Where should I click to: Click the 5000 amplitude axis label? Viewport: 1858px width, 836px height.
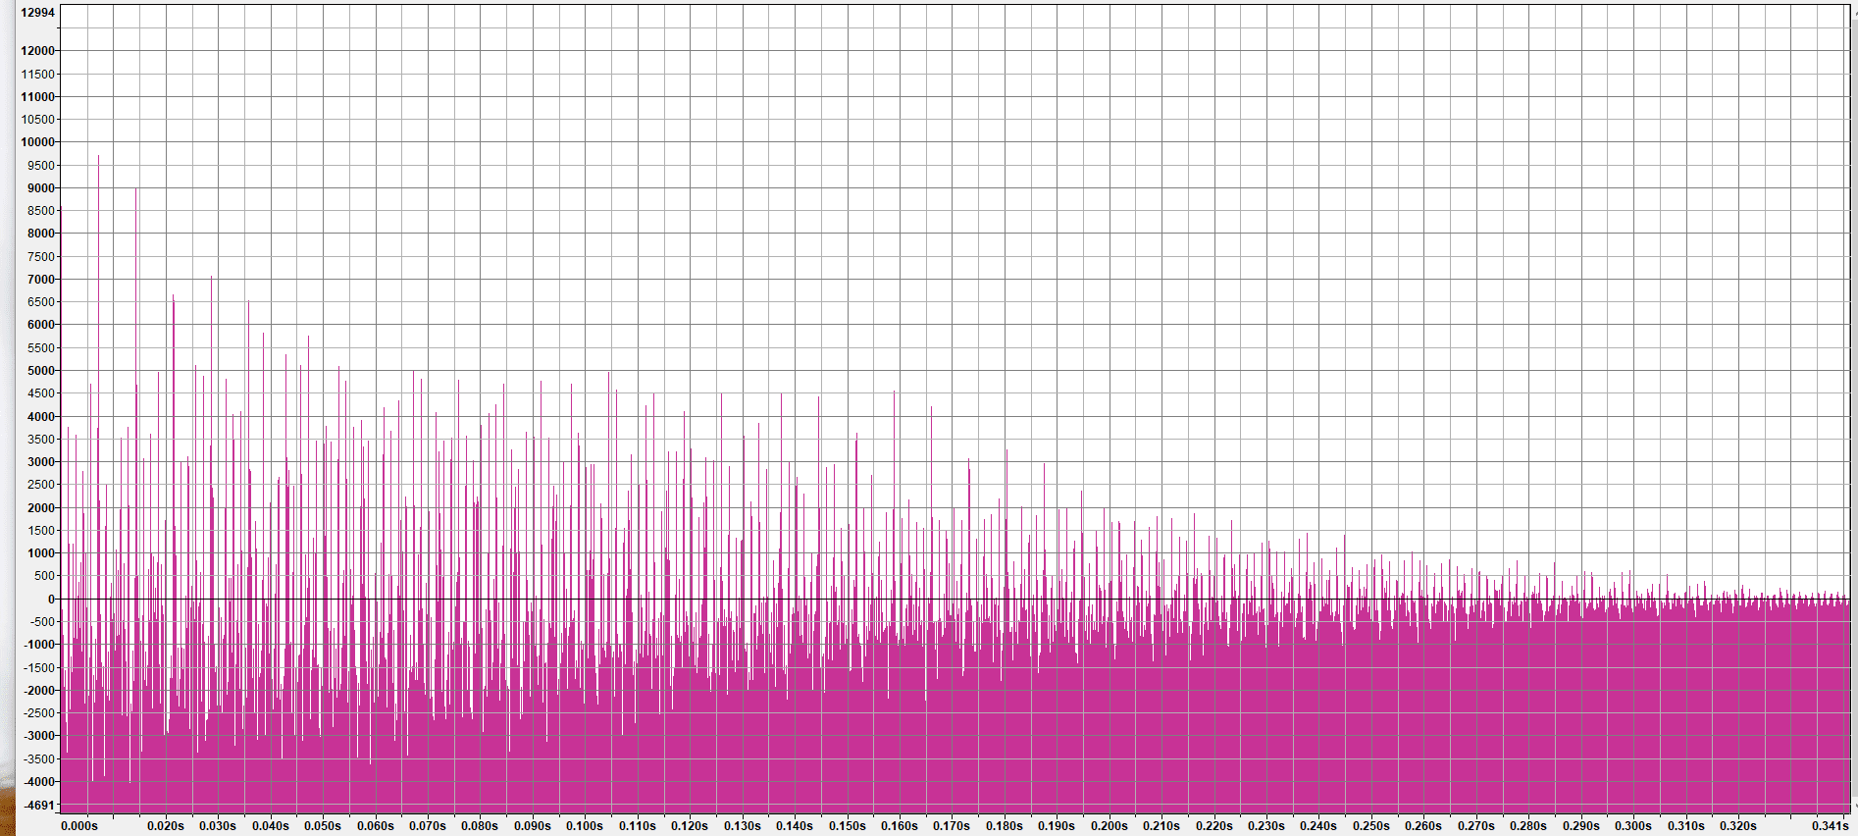click(x=41, y=371)
